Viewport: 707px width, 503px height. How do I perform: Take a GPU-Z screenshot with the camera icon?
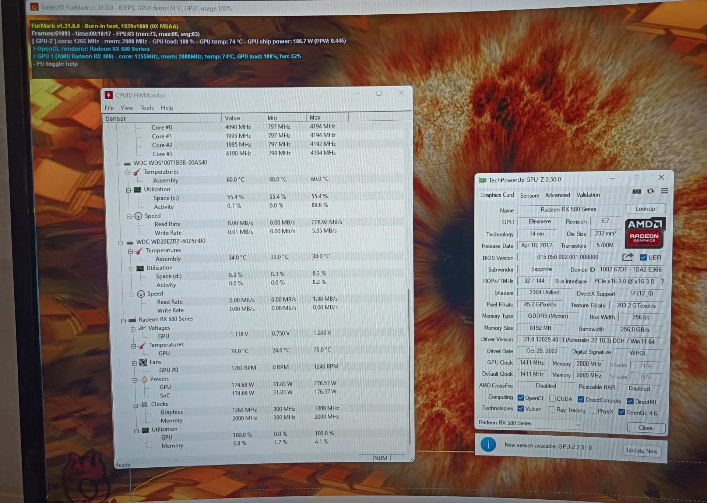tap(637, 191)
